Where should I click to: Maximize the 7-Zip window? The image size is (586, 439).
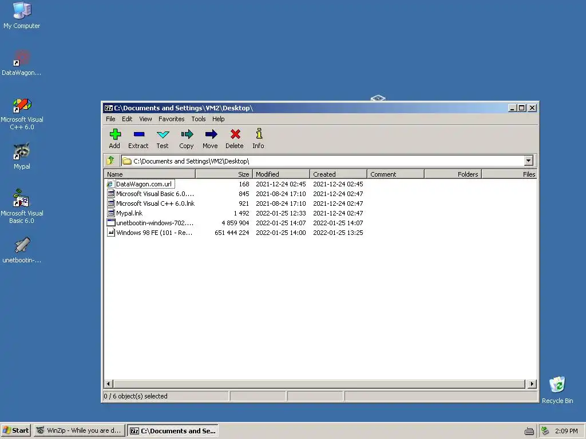tap(522, 108)
